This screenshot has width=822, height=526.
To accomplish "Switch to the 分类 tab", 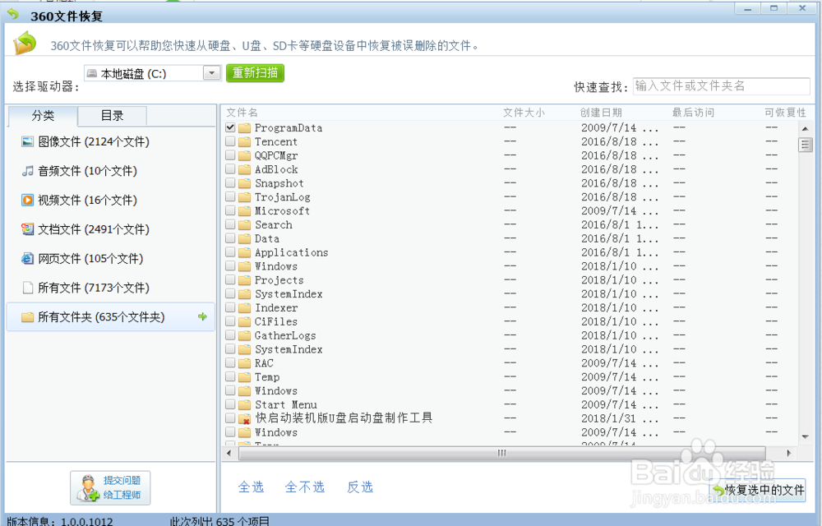I will tap(43, 116).
